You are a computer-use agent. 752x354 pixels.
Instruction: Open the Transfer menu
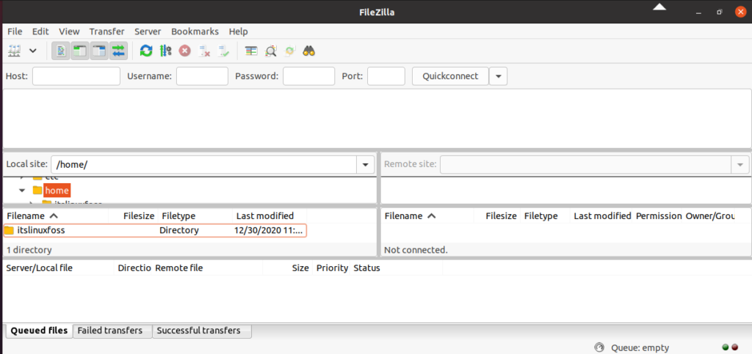106,32
